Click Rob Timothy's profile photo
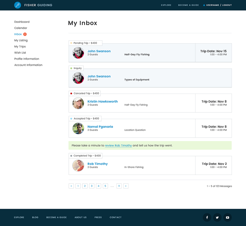Viewport: 246px width, 226px height. 78,165
